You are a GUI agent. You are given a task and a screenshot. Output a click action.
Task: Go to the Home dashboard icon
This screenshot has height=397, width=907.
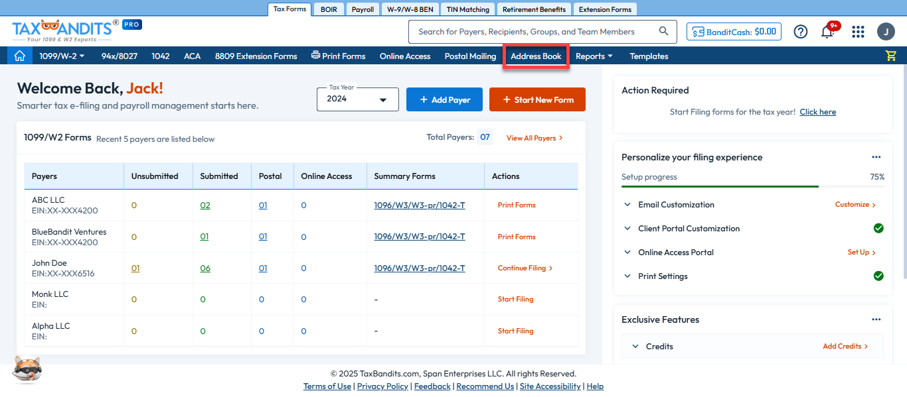[20, 56]
